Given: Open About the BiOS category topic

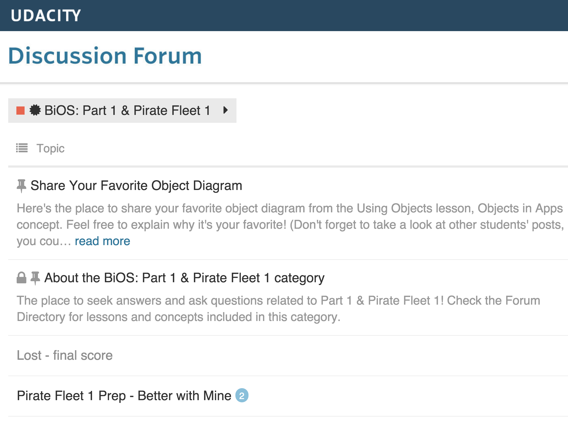Looking at the screenshot, I should click(184, 278).
